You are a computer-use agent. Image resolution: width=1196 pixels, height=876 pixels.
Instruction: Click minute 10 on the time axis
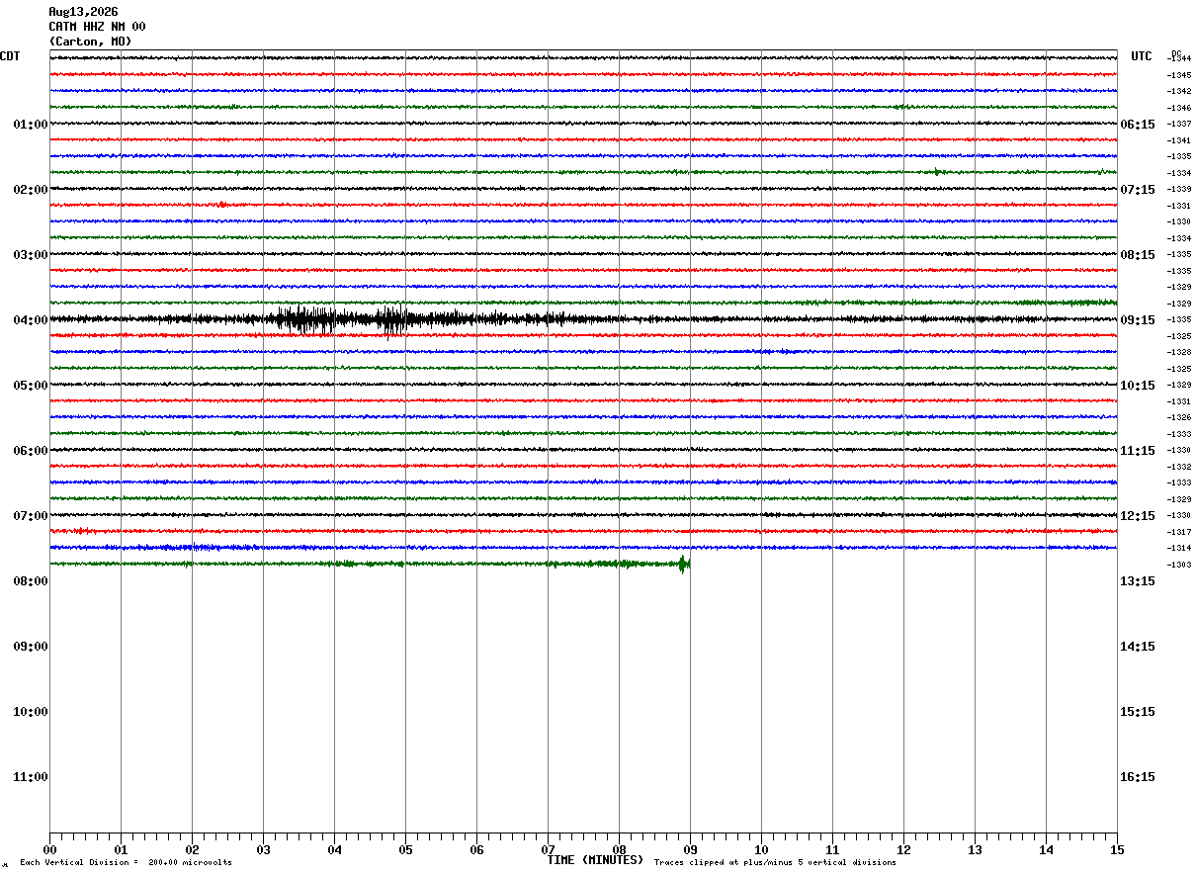[x=761, y=849]
